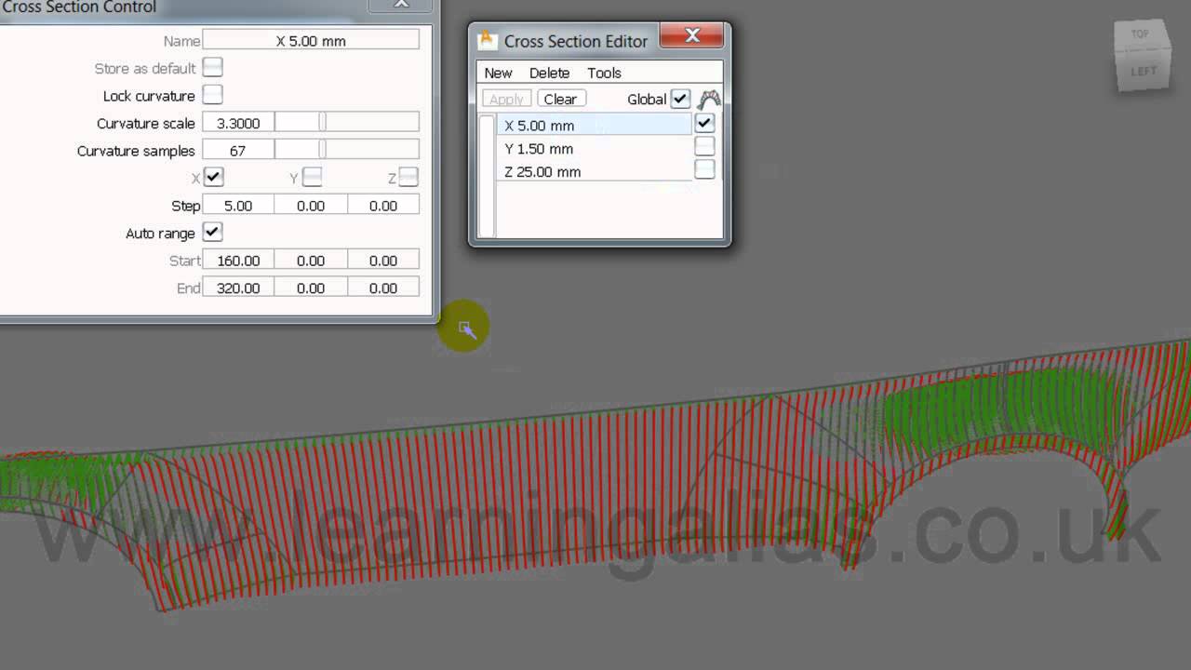
Task: Click the End Y field
Action: coord(311,288)
